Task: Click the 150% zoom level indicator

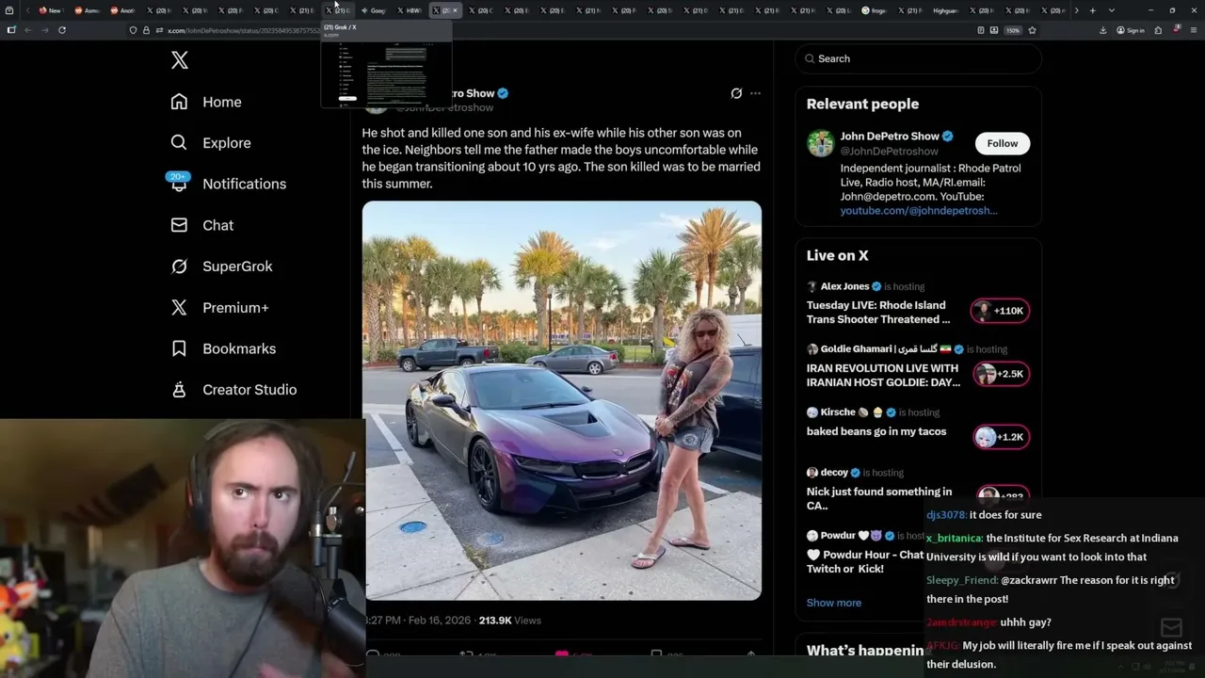Action: [x=1013, y=30]
